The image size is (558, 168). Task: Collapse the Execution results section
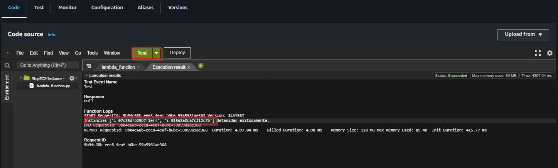coord(86,76)
